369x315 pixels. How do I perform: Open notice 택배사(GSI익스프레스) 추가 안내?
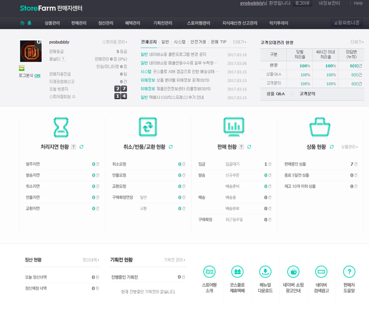[x=176, y=97]
